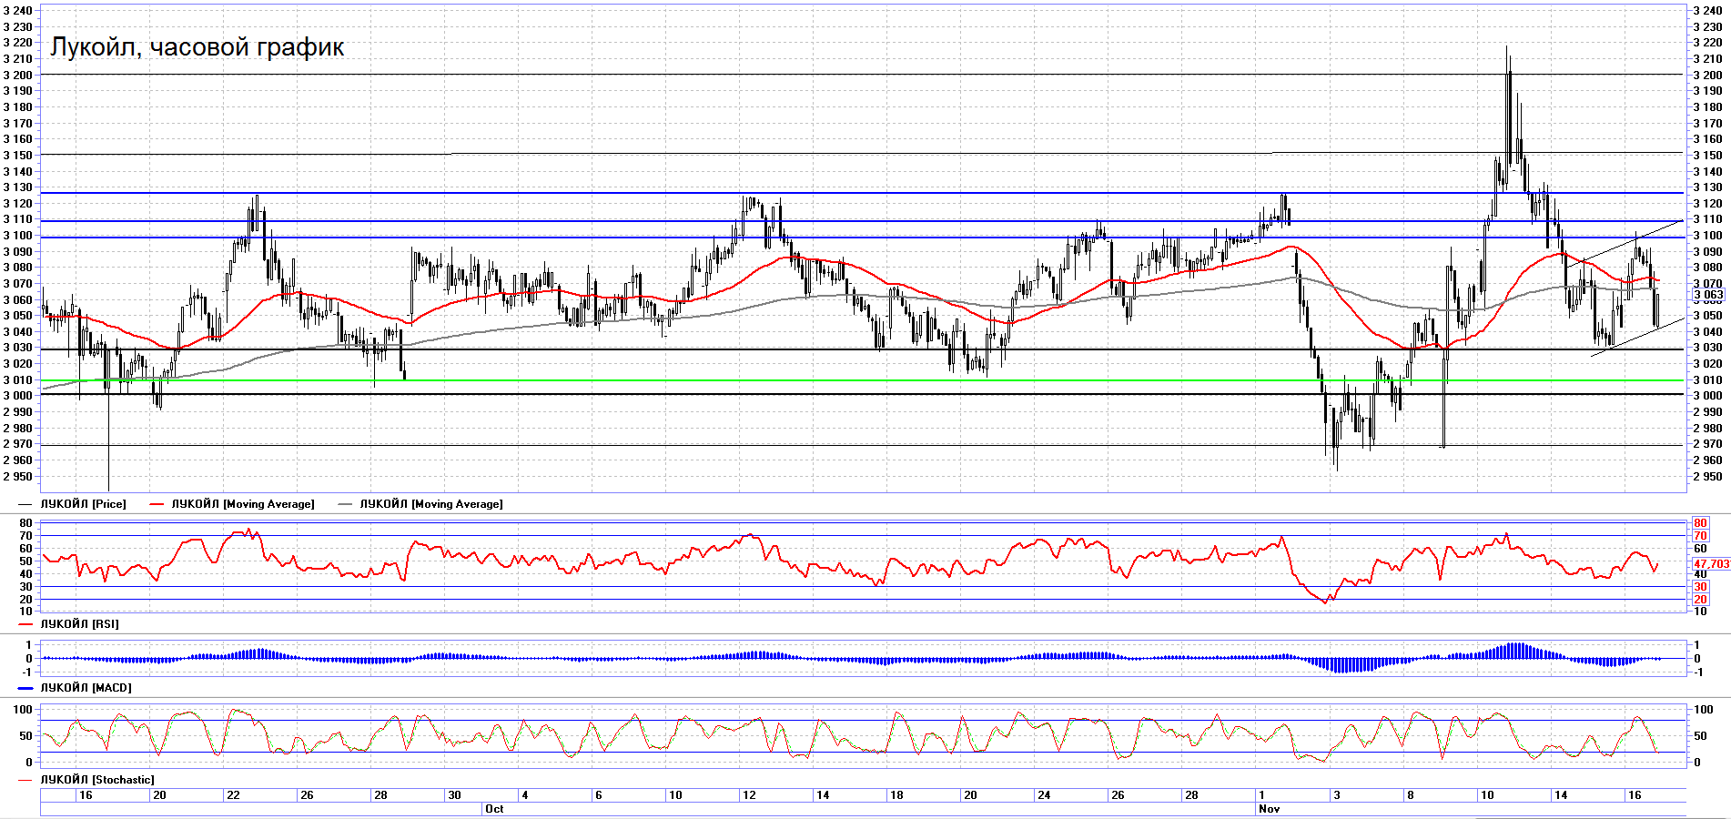Select the "ЛУКОЙЛ [Price]" legend label

83,504
